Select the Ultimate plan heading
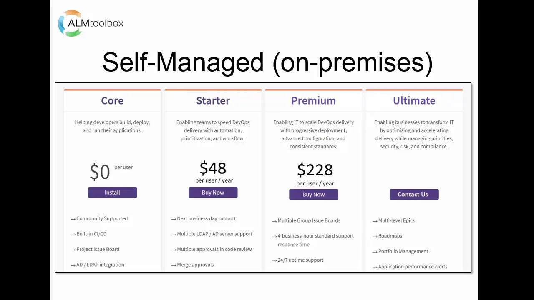The width and height of the screenshot is (534, 300). point(414,101)
